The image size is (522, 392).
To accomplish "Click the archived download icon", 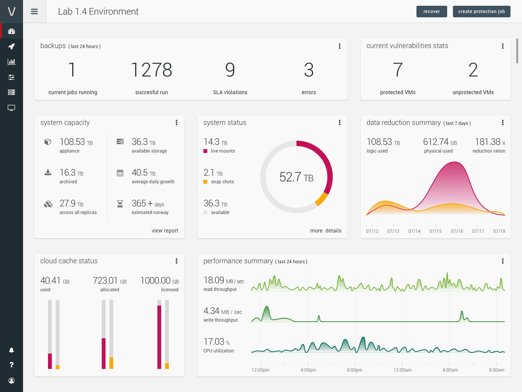I will point(48,172).
